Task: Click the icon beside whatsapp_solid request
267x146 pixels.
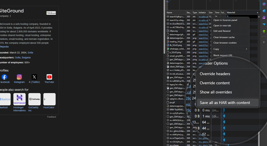Action: tap(168, 49)
